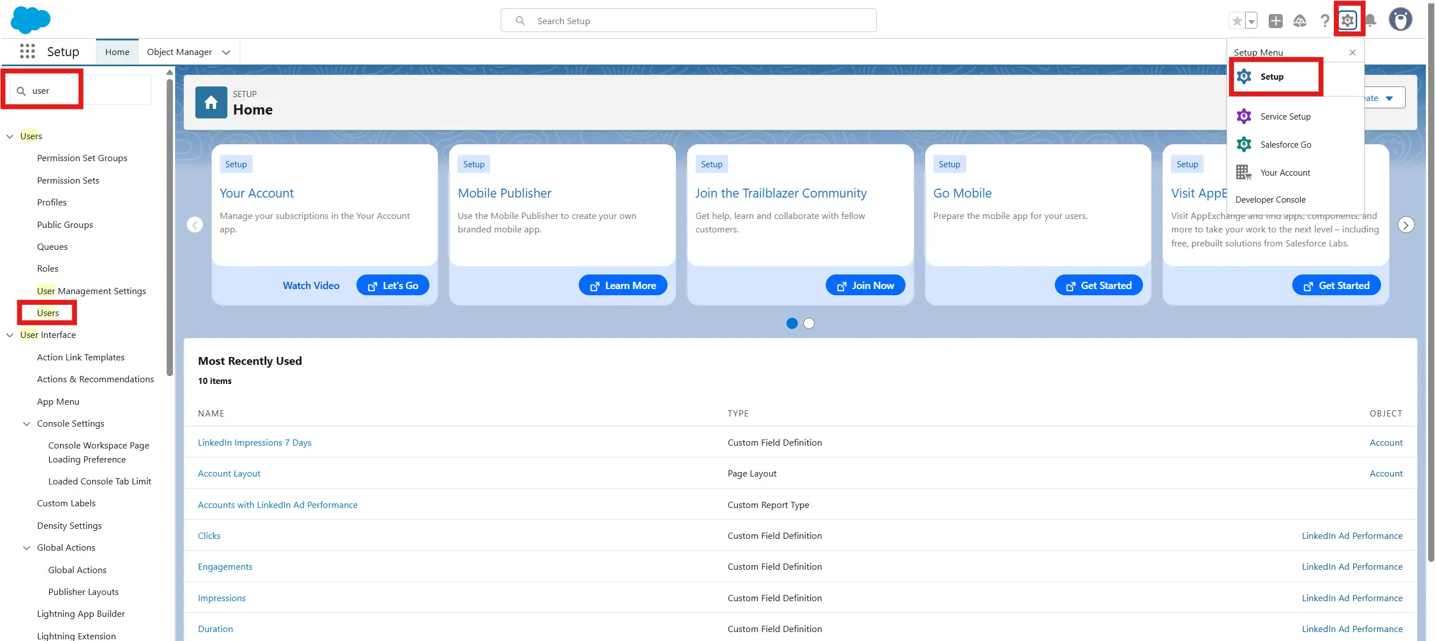Select the second carousel page dot
The height and width of the screenshot is (641, 1436).
coord(808,323)
